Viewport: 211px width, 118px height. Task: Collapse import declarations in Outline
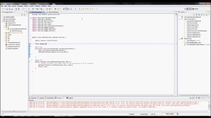click(180, 19)
